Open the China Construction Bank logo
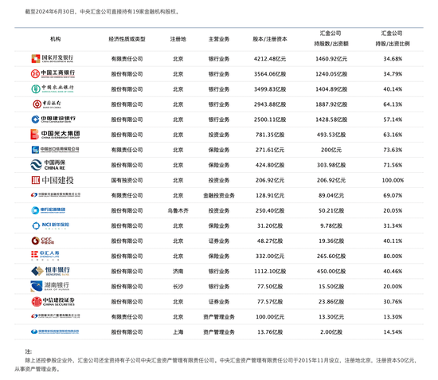Image resolution: width=438 pixels, height=380 pixels. point(53,119)
